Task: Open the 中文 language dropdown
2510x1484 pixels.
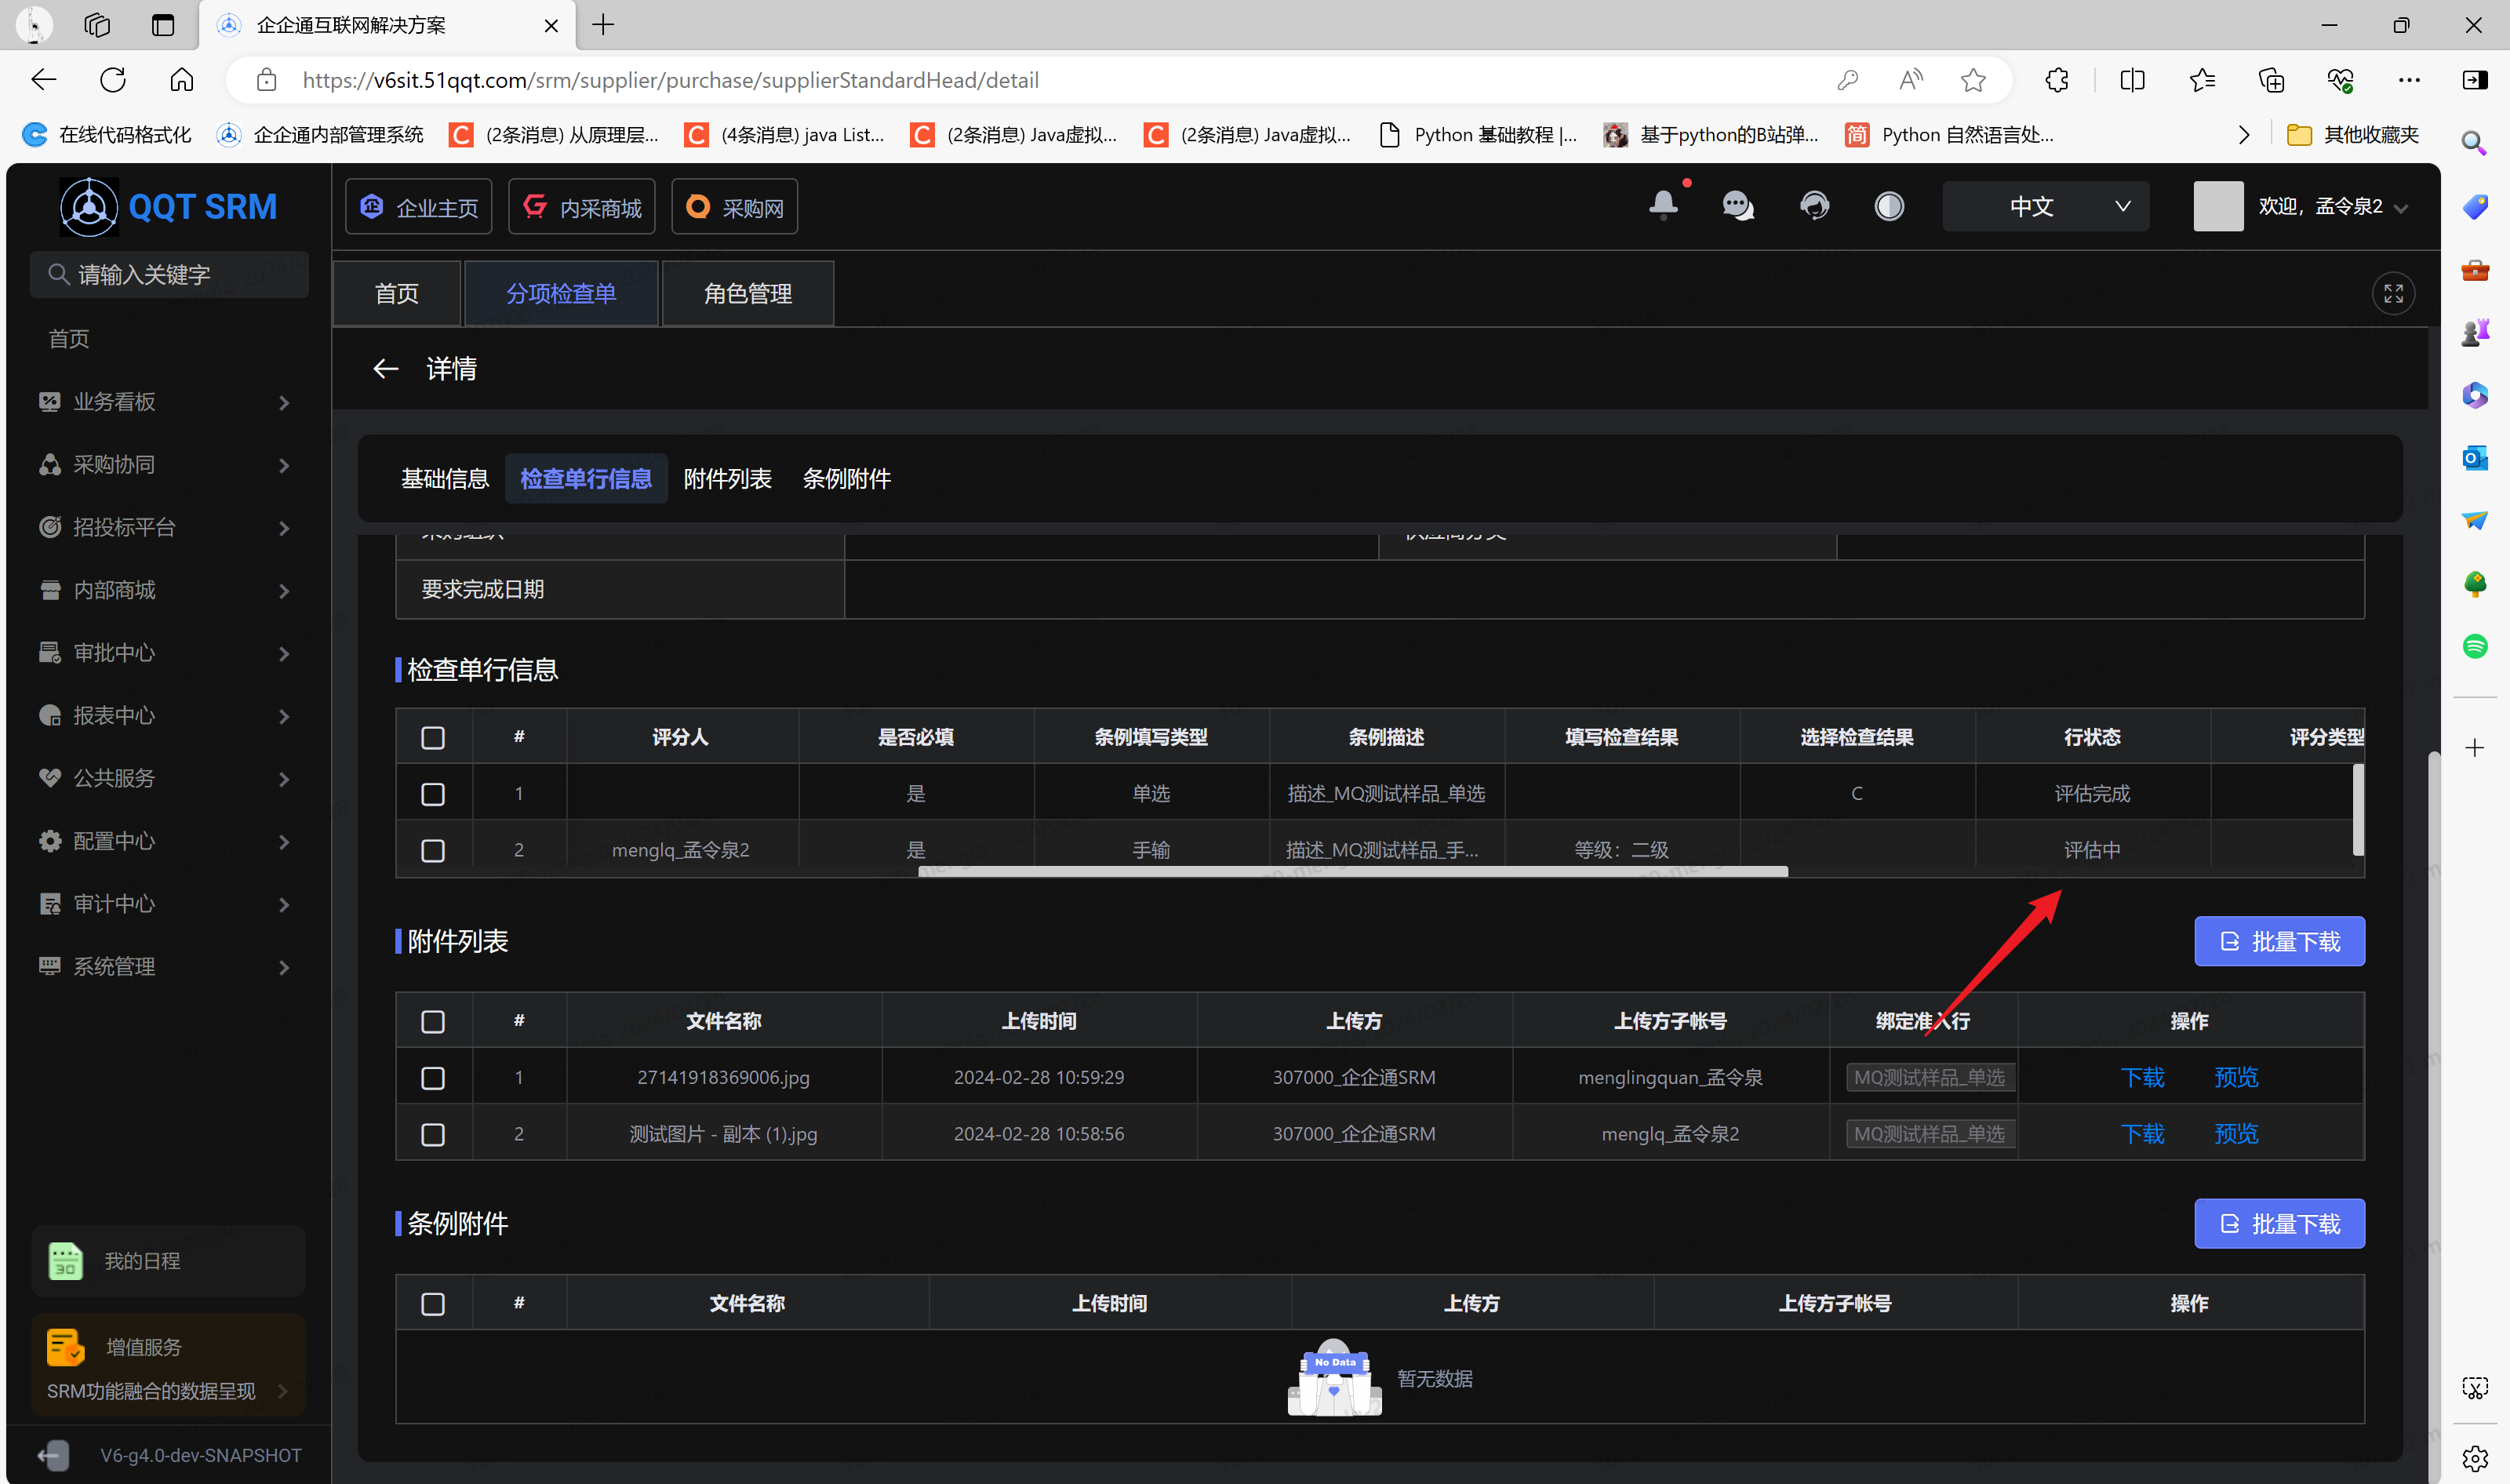Action: point(2045,207)
